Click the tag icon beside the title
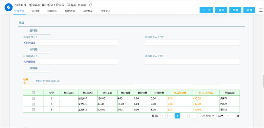 point(90,5)
